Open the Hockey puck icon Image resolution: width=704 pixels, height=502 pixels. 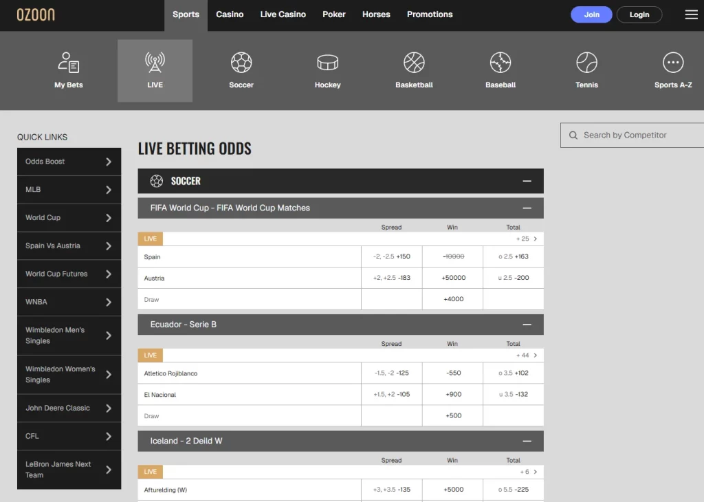click(328, 63)
